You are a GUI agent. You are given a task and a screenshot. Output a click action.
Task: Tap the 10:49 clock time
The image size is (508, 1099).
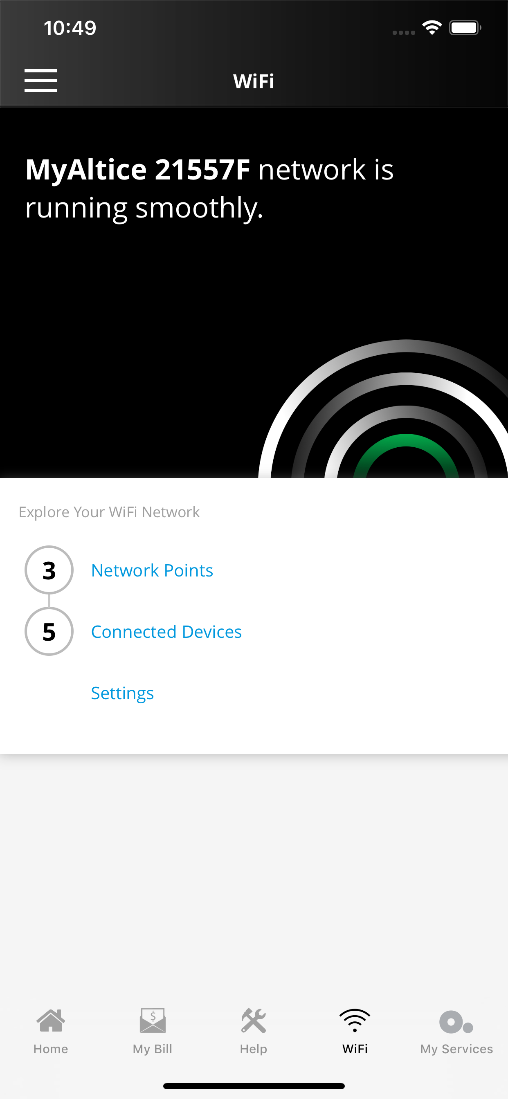pyautogui.click(x=70, y=28)
